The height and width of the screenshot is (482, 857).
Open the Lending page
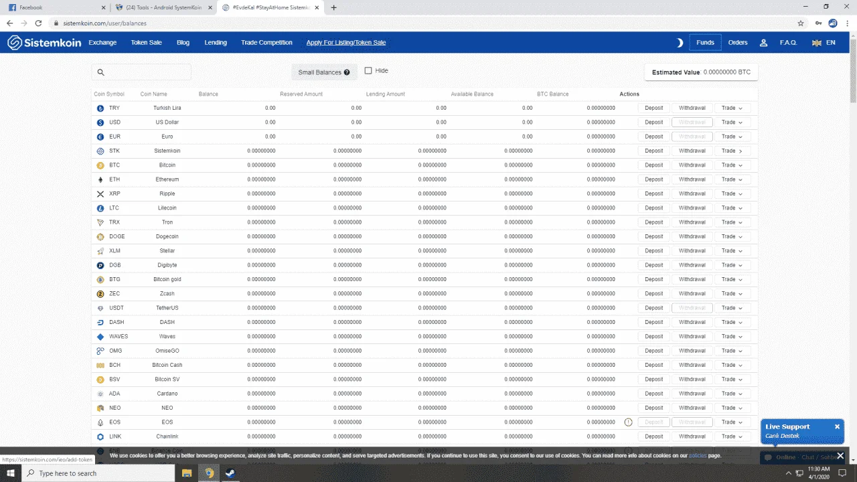click(x=216, y=43)
